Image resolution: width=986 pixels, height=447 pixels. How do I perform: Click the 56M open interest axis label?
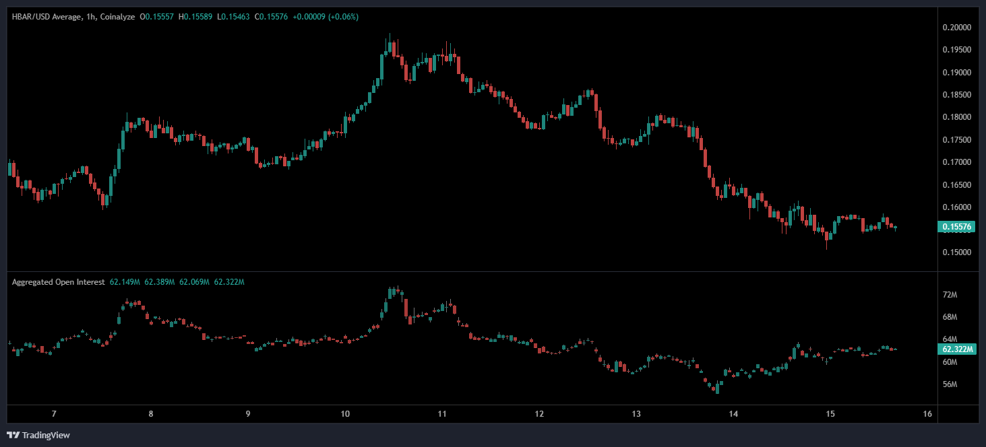coord(950,384)
